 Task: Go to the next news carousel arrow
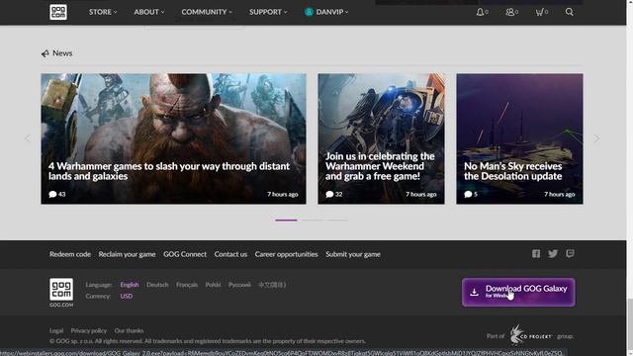[596, 138]
